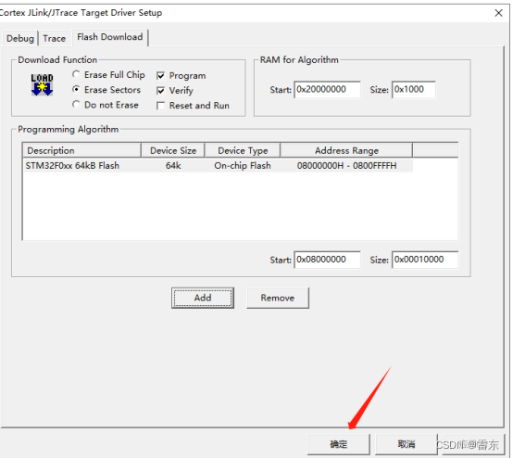The image size is (513, 459).
Task: Click address range 08000000H - 0800FFFFH
Action: 346,165
